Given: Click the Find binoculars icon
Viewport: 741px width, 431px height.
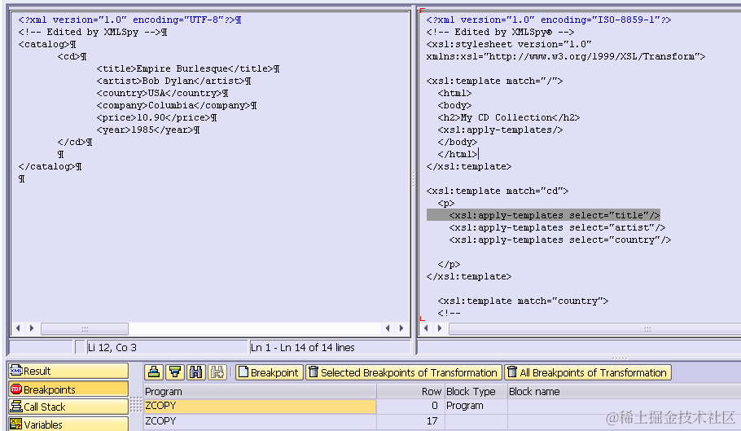Looking at the screenshot, I should [196, 372].
